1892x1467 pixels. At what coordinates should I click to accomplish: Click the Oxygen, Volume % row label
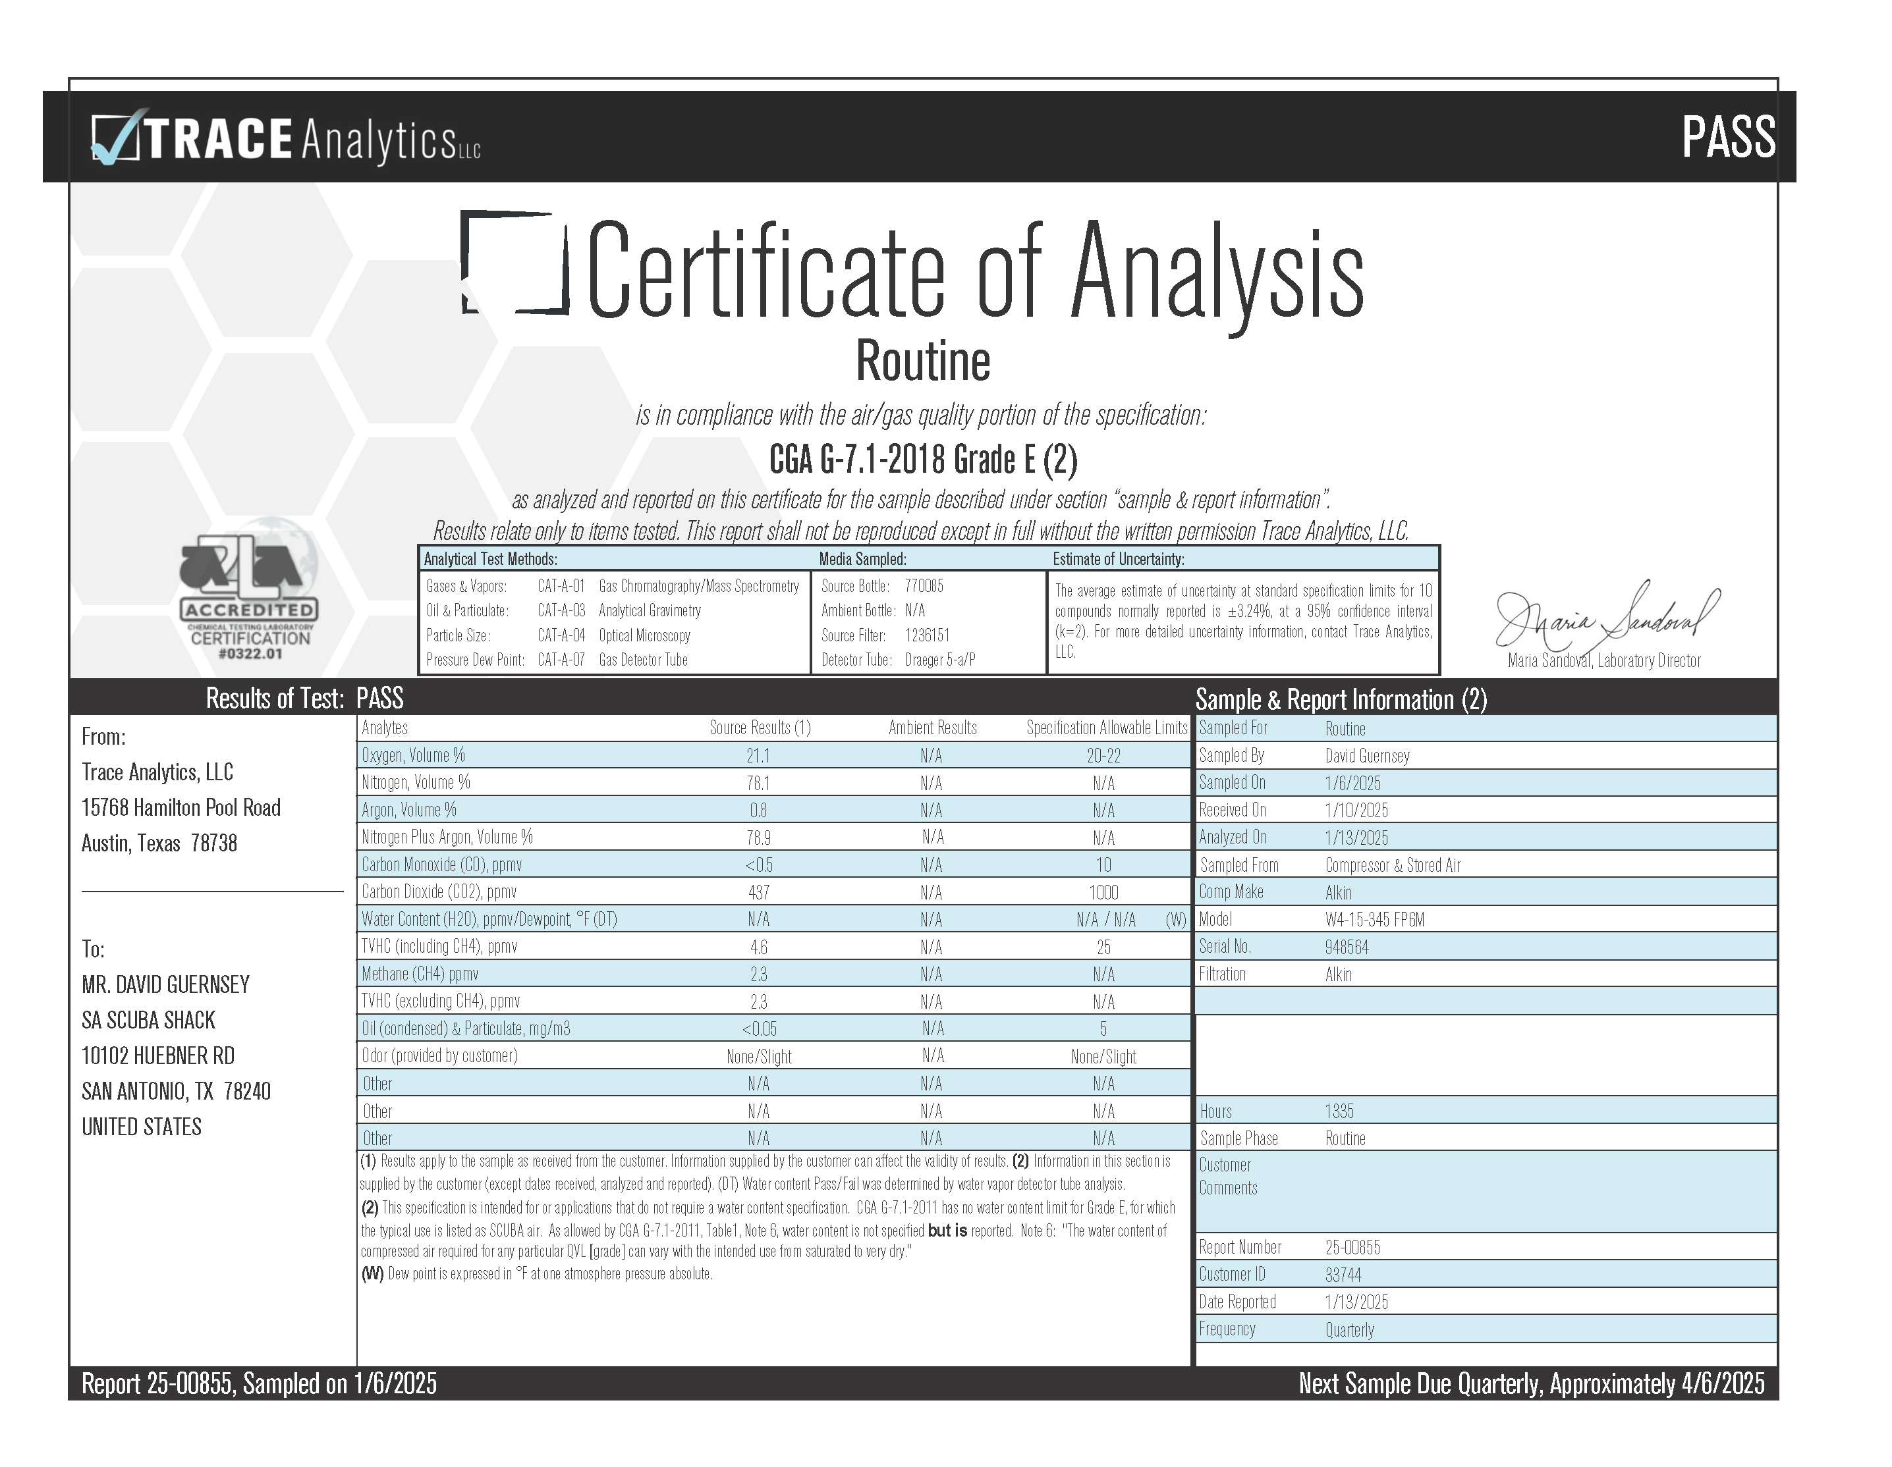[x=412, y=755]
